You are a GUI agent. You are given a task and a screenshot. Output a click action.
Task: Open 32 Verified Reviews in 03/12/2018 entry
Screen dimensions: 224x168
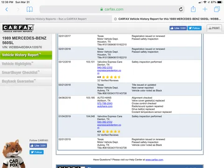(x=108, y=80)
